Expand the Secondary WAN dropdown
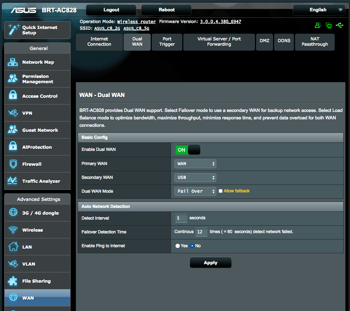350x311 pixels. point(195,177)
